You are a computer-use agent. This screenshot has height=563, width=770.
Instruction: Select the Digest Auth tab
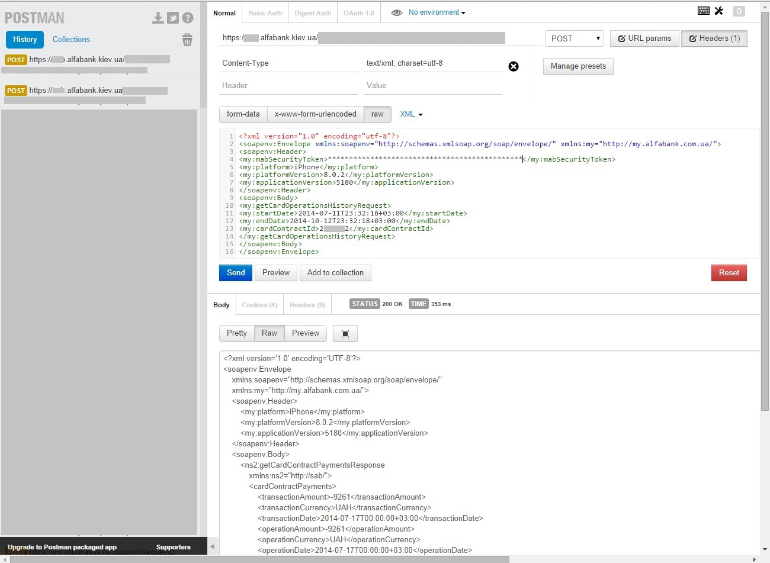point(313,13)
